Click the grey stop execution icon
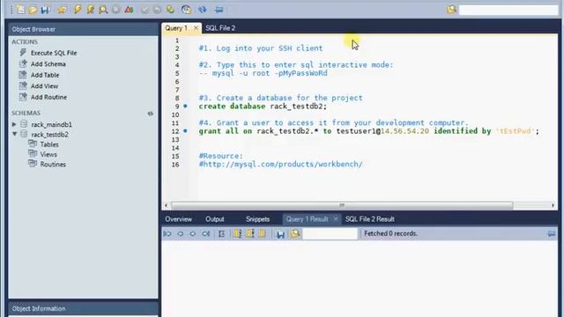The width and height of the screenshot is (564, 317). [115, 10]
